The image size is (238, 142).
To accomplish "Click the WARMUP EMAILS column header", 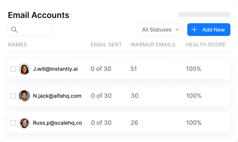I will pos(153,45).
